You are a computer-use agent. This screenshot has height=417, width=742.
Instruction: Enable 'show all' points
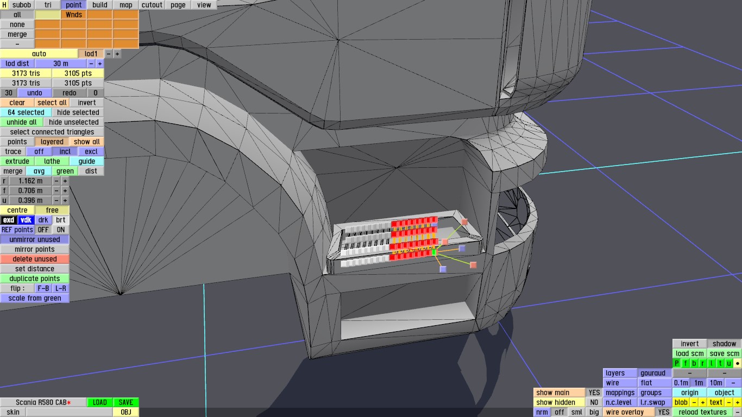pos(87,142)
